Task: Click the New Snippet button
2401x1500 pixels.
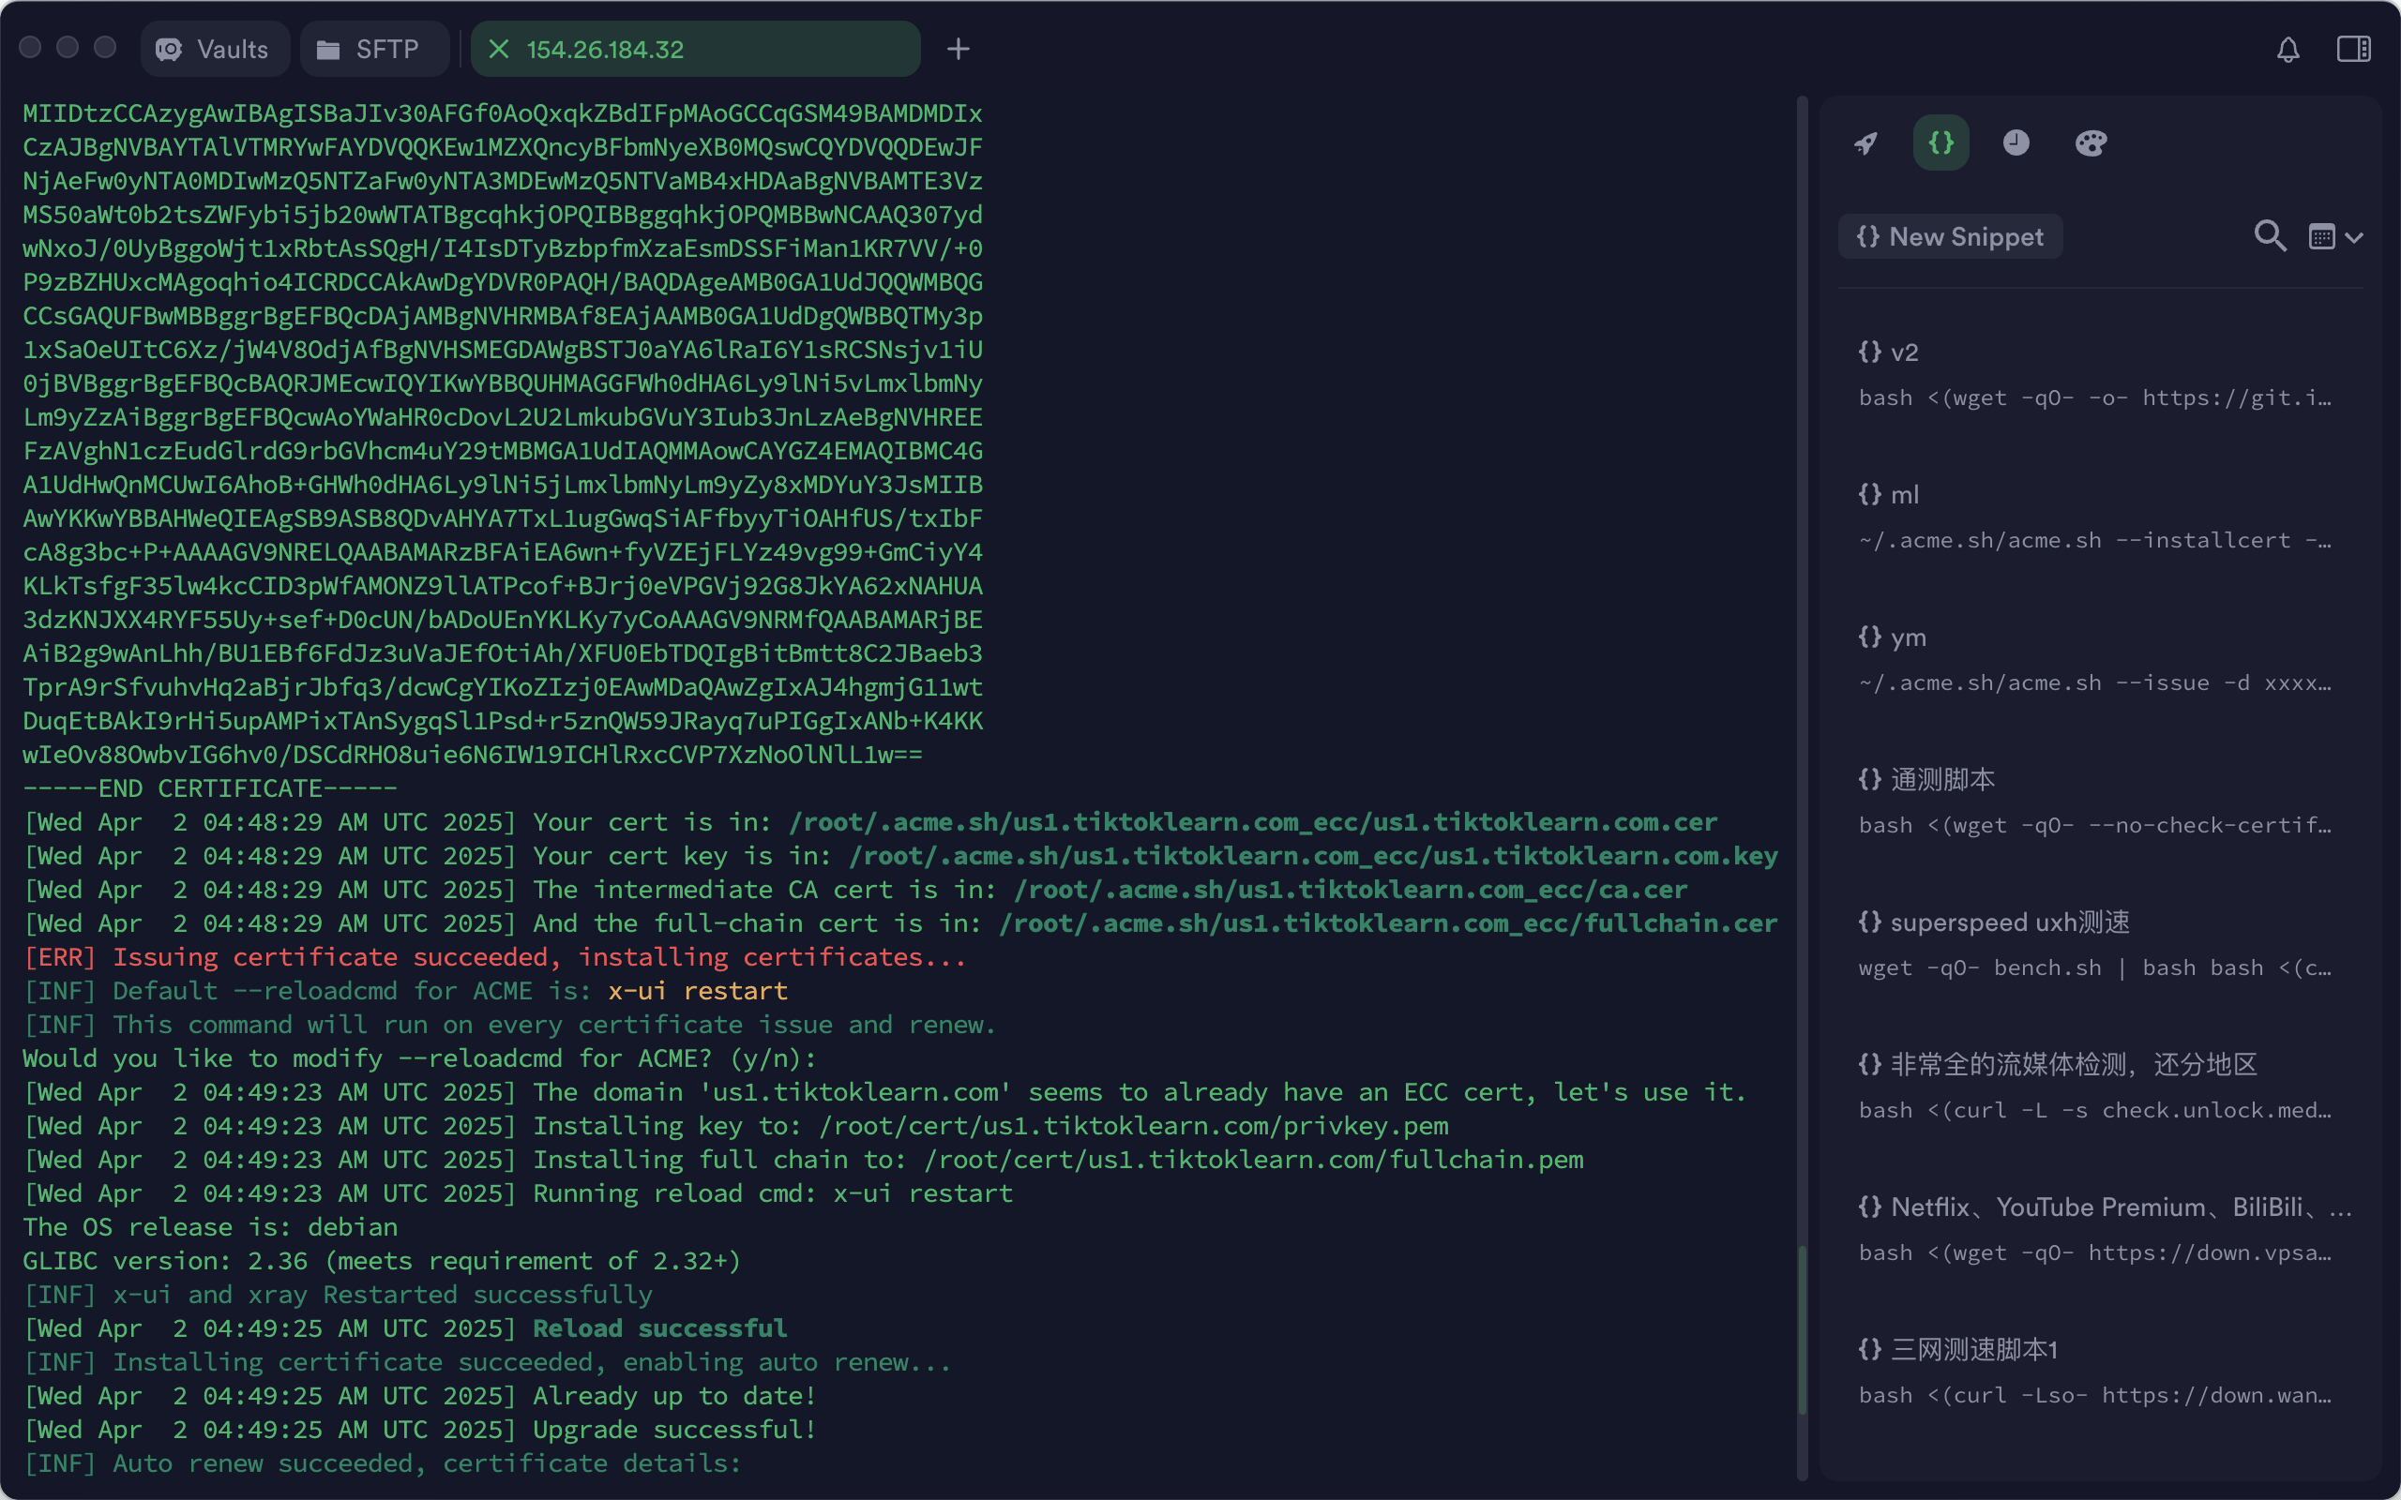Action: (1950, 237)
